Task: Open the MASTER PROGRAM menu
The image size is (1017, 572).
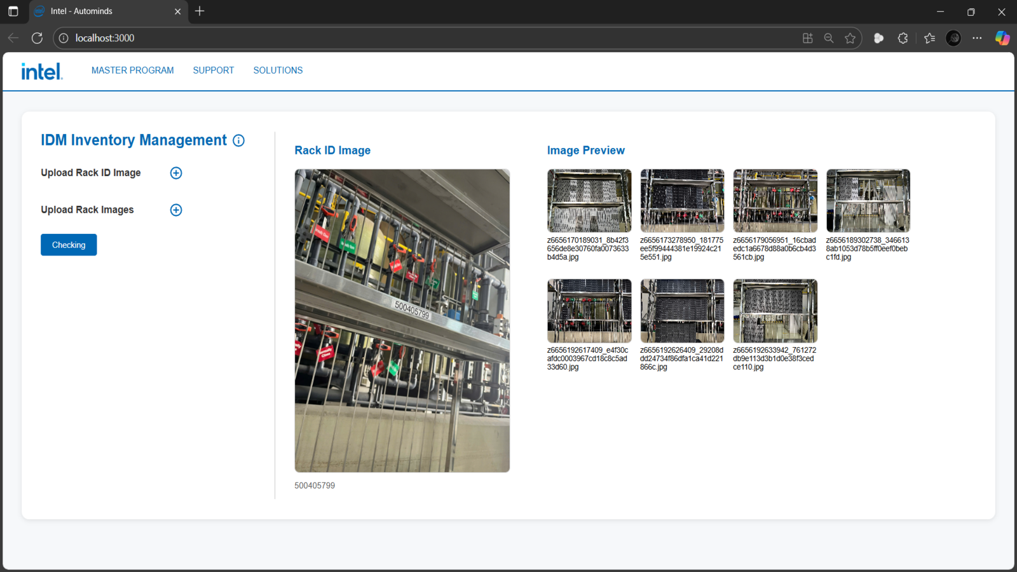Action: point(133,71)
